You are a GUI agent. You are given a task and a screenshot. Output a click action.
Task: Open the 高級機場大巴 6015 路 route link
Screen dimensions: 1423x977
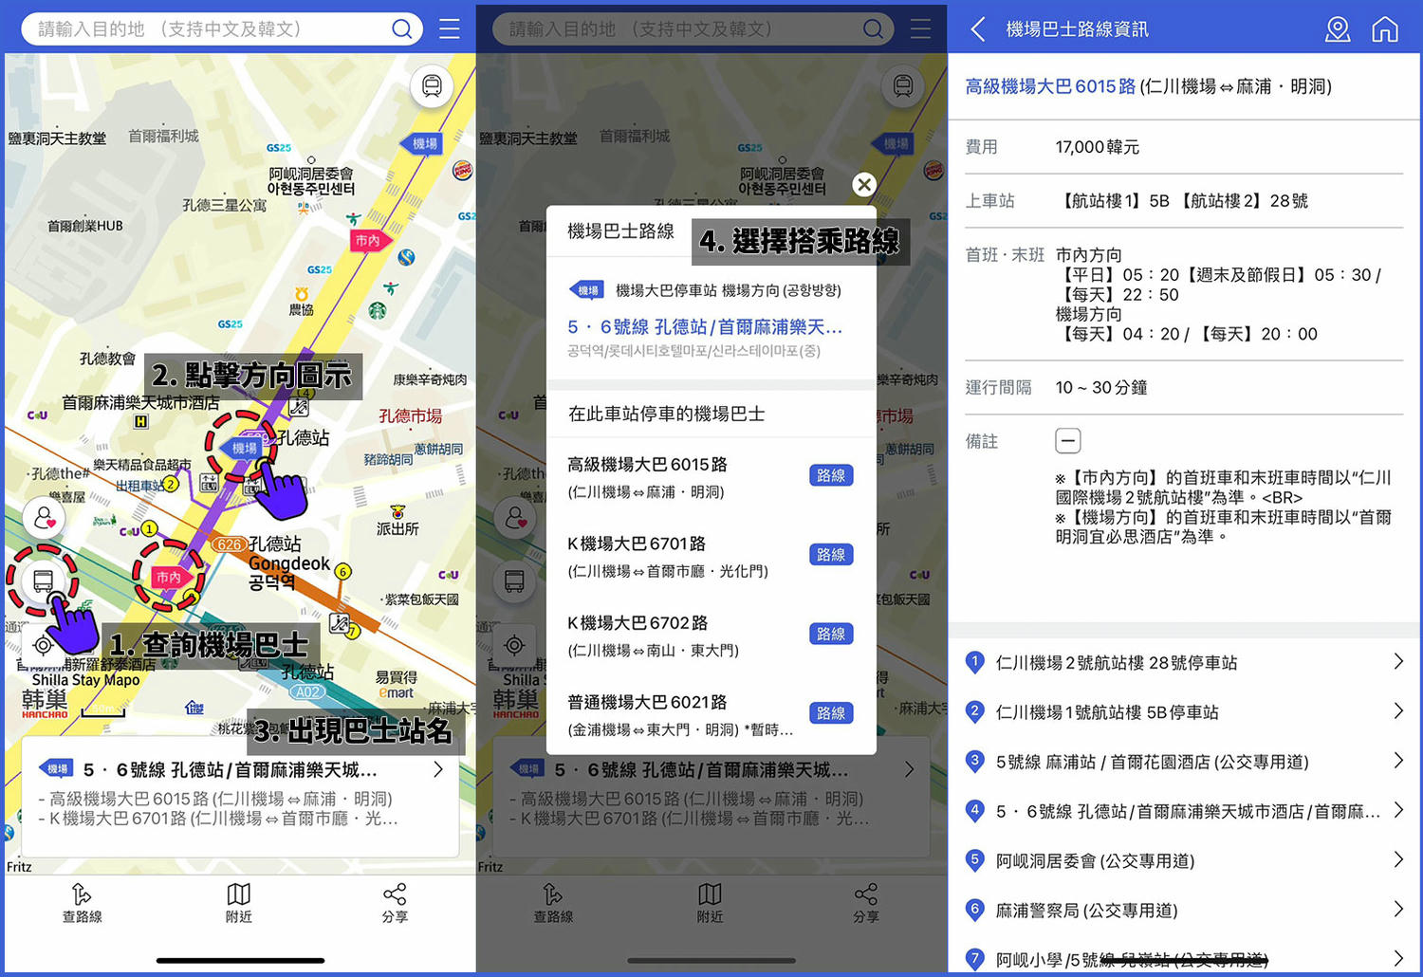(1050, 85)
